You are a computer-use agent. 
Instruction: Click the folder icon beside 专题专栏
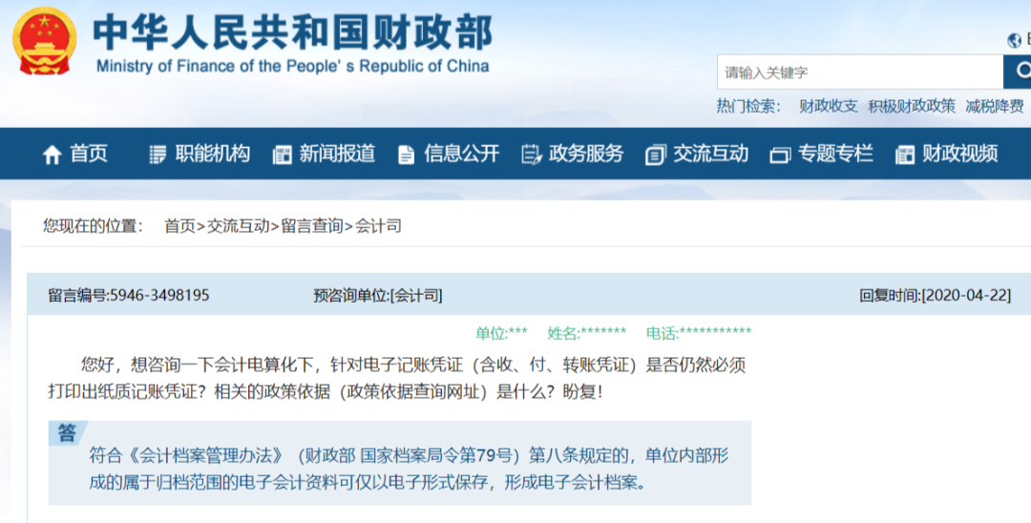[x=780, y=155]
